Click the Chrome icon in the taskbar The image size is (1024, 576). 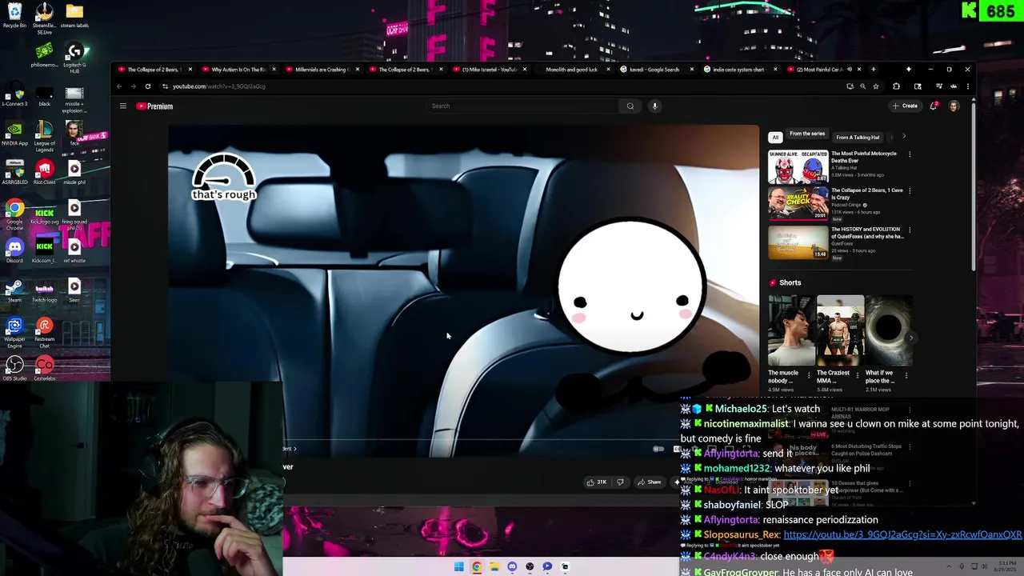[476, 566]
